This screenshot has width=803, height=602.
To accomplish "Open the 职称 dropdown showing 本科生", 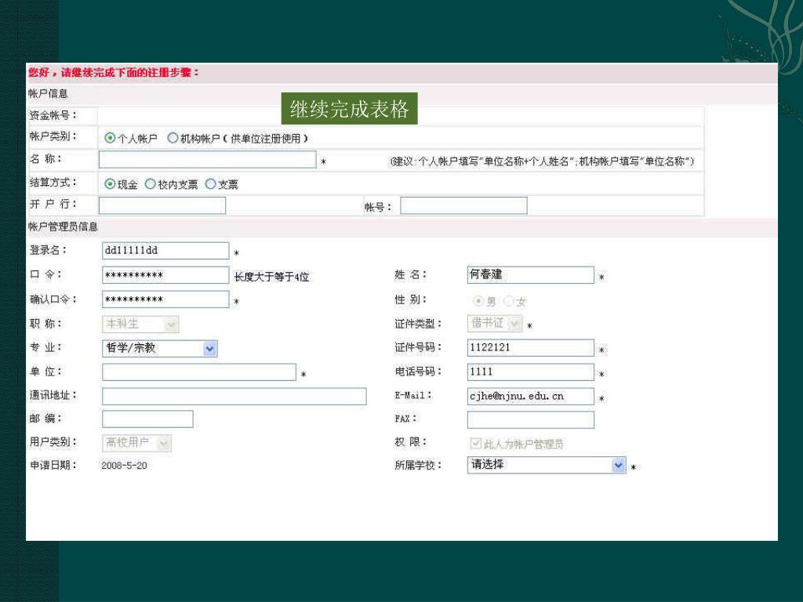I will [x=141, y=324].
